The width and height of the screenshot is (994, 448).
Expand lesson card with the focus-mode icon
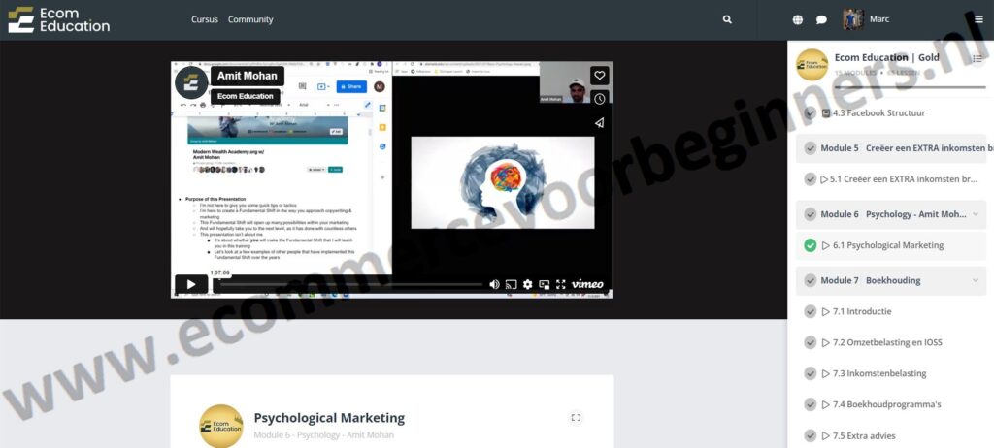(x=576, y=418)
